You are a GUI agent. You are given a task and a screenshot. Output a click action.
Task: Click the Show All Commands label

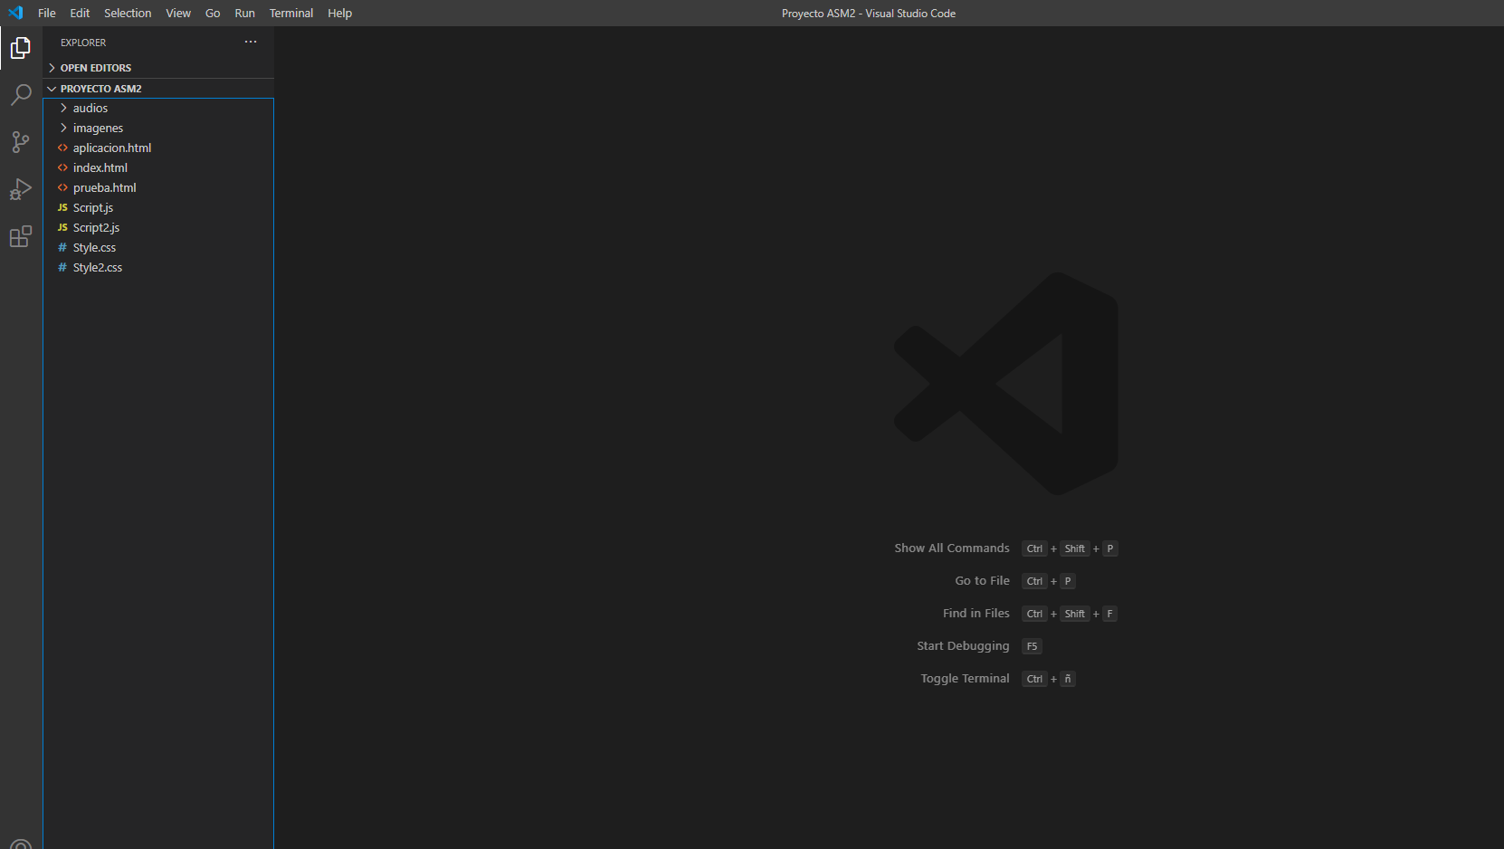click(x=952, y=549)
